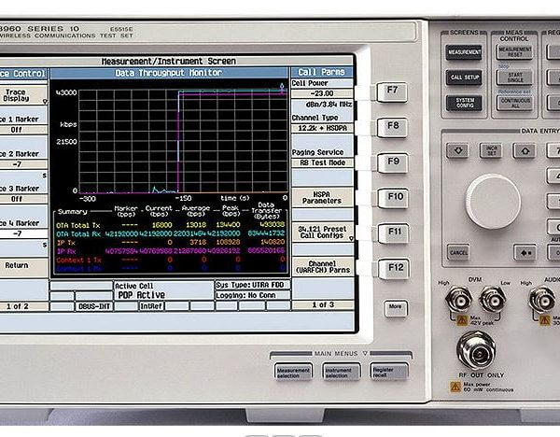Expand the Trace Display softkey menu
Image resolution: width=560 pixels, height=437 pixels.
click(x=23, y=95)
